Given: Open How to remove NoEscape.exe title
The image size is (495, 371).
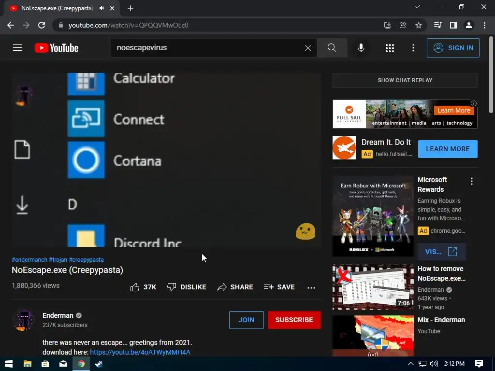Looking at the screenshot, I should (x=441, y=273).
